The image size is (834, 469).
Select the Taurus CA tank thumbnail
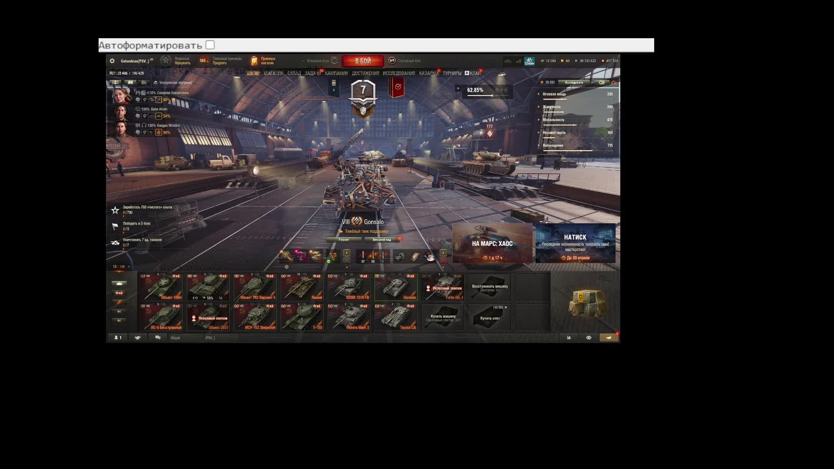coord(396,317)
